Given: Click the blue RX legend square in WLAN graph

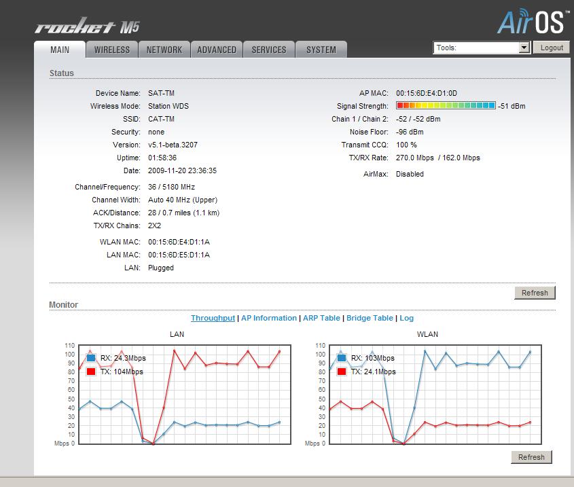Looking at the screenshot, I should pos(341,358).
